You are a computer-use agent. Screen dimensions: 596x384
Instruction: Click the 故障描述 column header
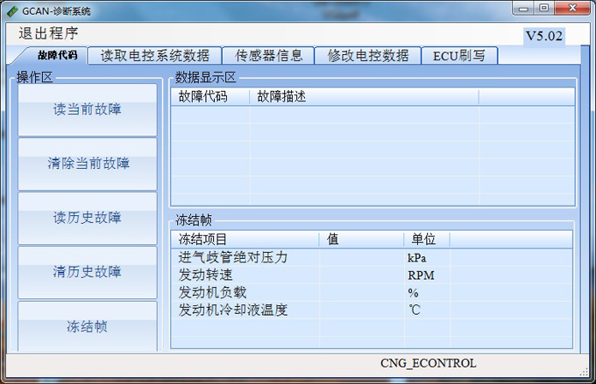(281, 96)
